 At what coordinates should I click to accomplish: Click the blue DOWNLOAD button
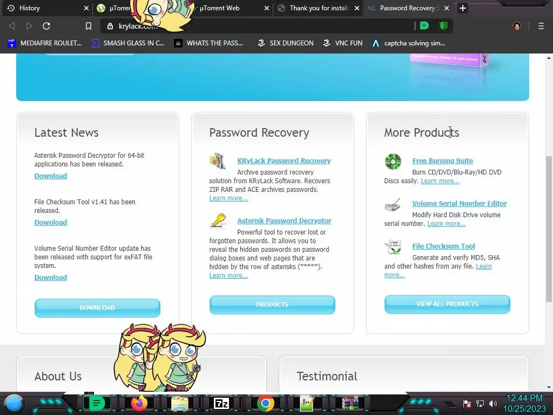point(97,307)
